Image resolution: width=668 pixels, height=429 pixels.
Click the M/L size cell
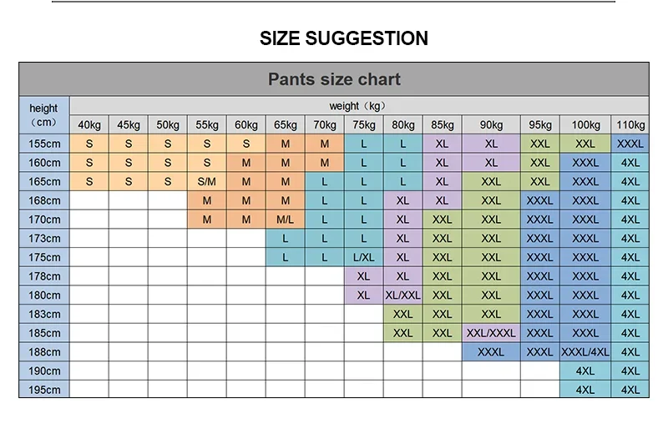[286, 220]
